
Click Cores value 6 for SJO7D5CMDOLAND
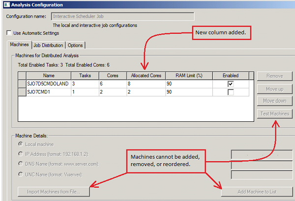(x=113, y=84)
